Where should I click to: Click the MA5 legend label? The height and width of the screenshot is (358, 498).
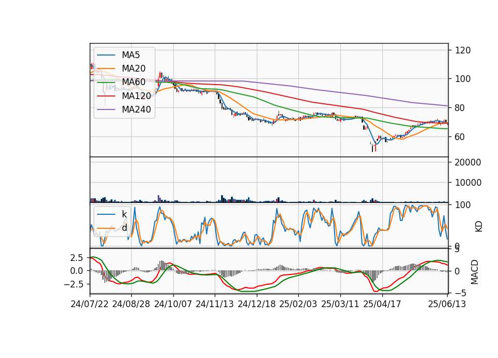(131, 55)
